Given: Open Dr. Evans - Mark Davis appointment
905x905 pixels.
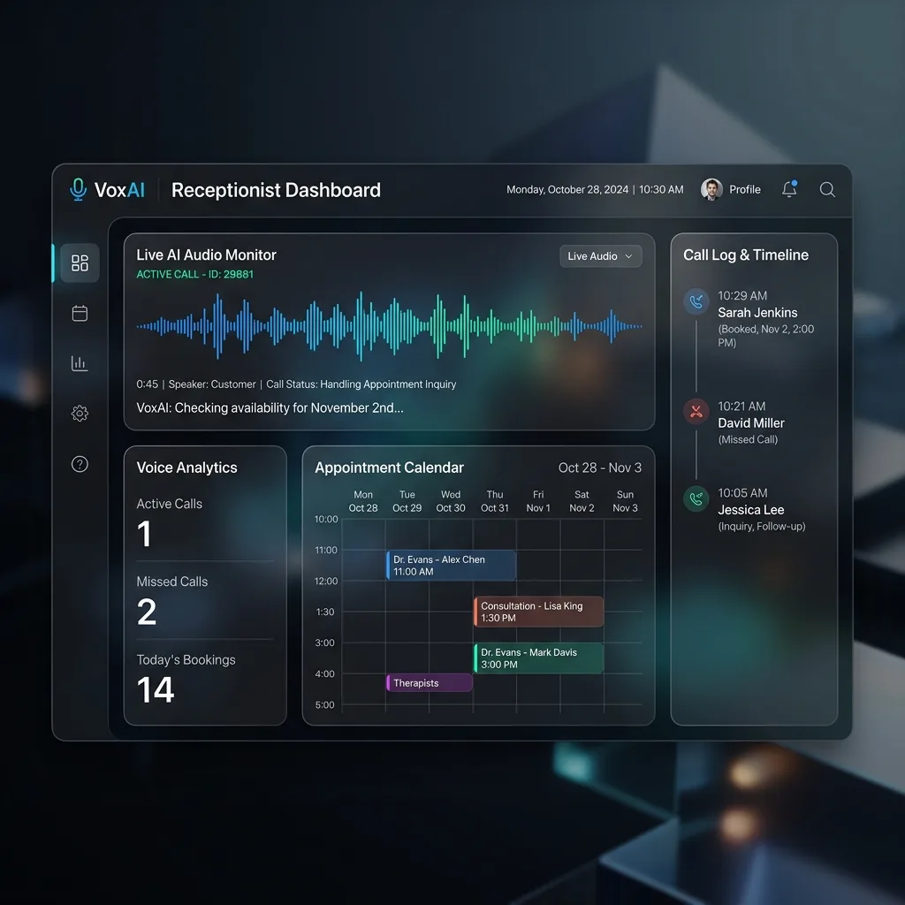Looking at the screenshot, I should tap(538, 658).
